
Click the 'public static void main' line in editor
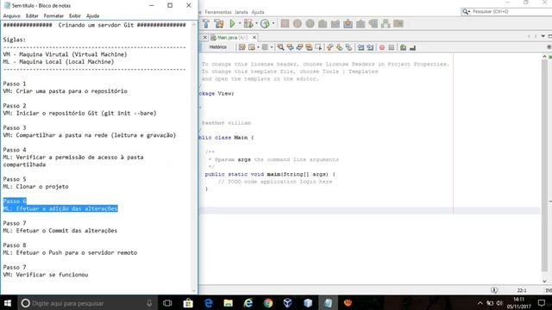270,174
